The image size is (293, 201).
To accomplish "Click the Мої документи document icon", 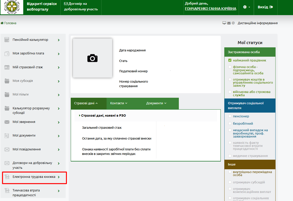I will 7,136.
